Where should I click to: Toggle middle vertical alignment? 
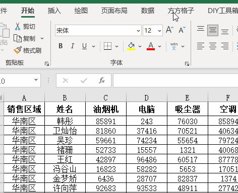[x=213, y=30]
